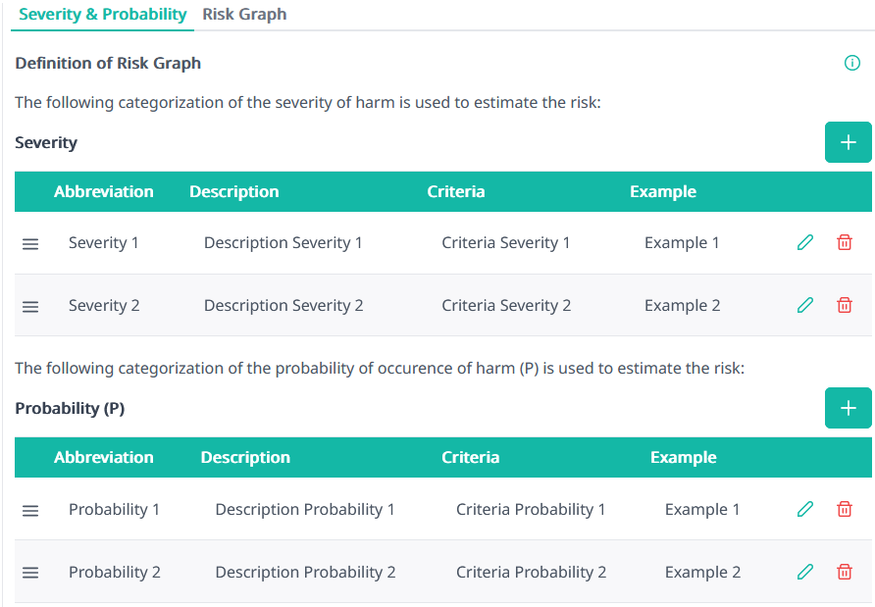Open the edit pencil for Probability 2
Image resolution: width=875 pixels, height=607 pixels.
pos(804,572)
